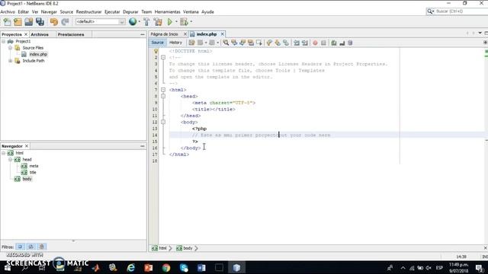488x274 pixels.
Task: Open the Run Project dropdown arrow
Action: pyautogui.click(x=176, y=21)
